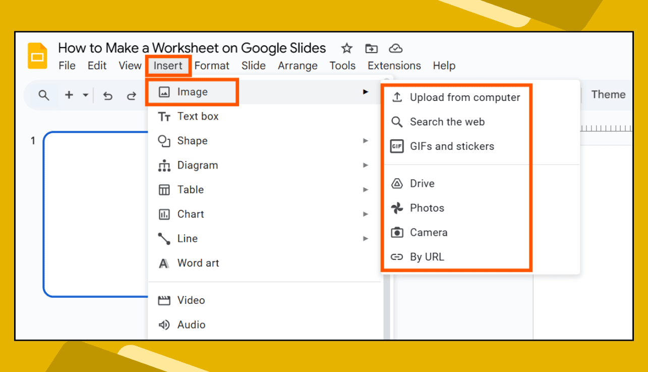Click the Move to folder icon
This screenshot has height=372, width=648.
[372, 48]
